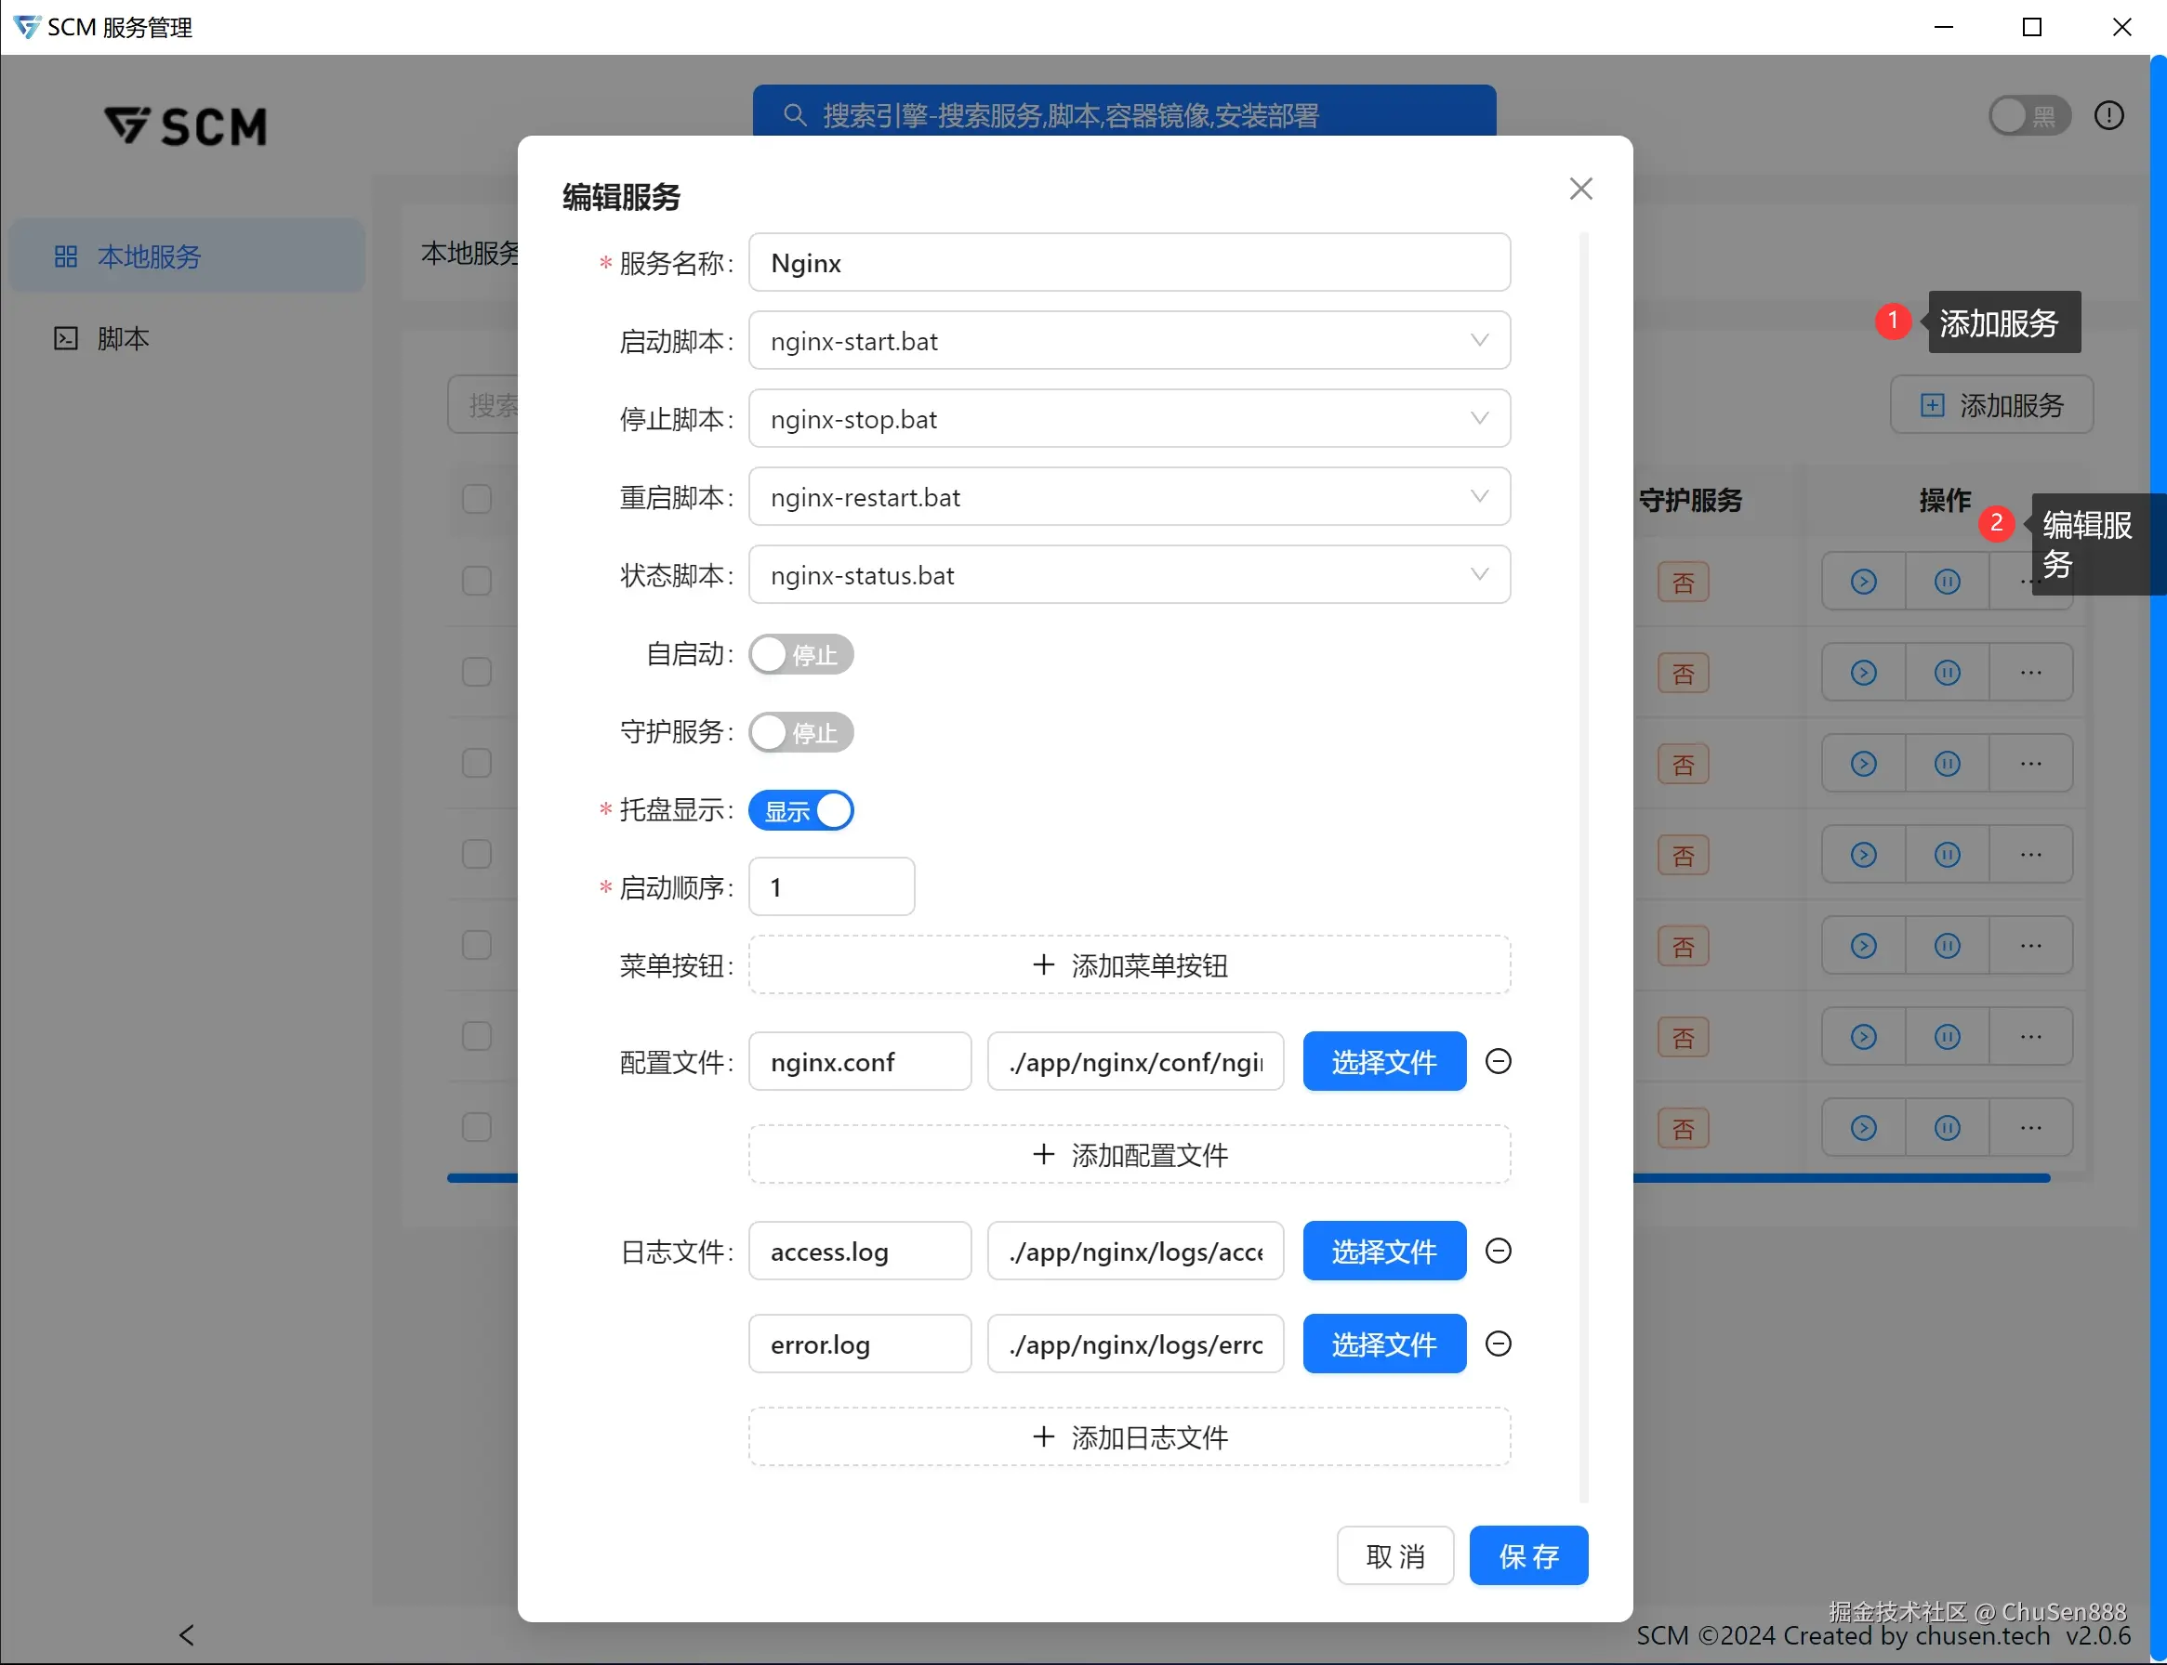Open 本地服务 in the sidebar
Screen dimensions: 2167x1665
tap(149, 256)
